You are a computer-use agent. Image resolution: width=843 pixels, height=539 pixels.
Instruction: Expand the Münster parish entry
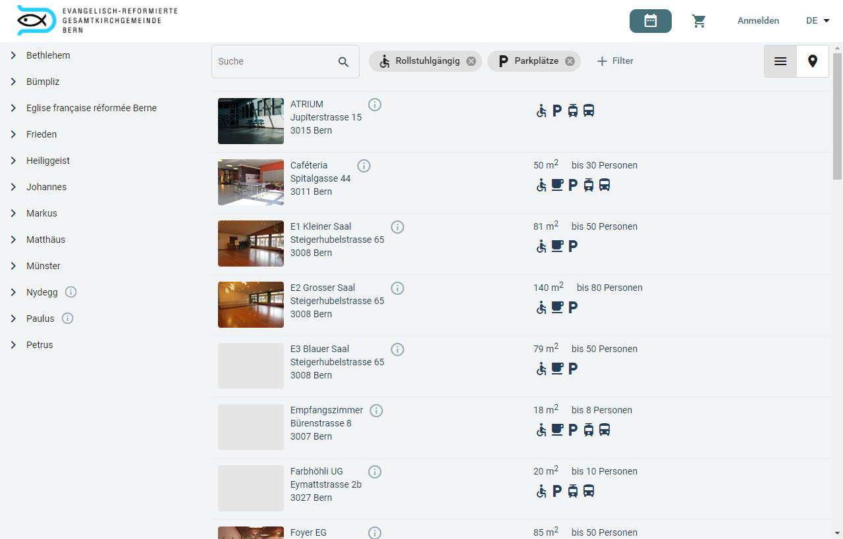[13, 266]
